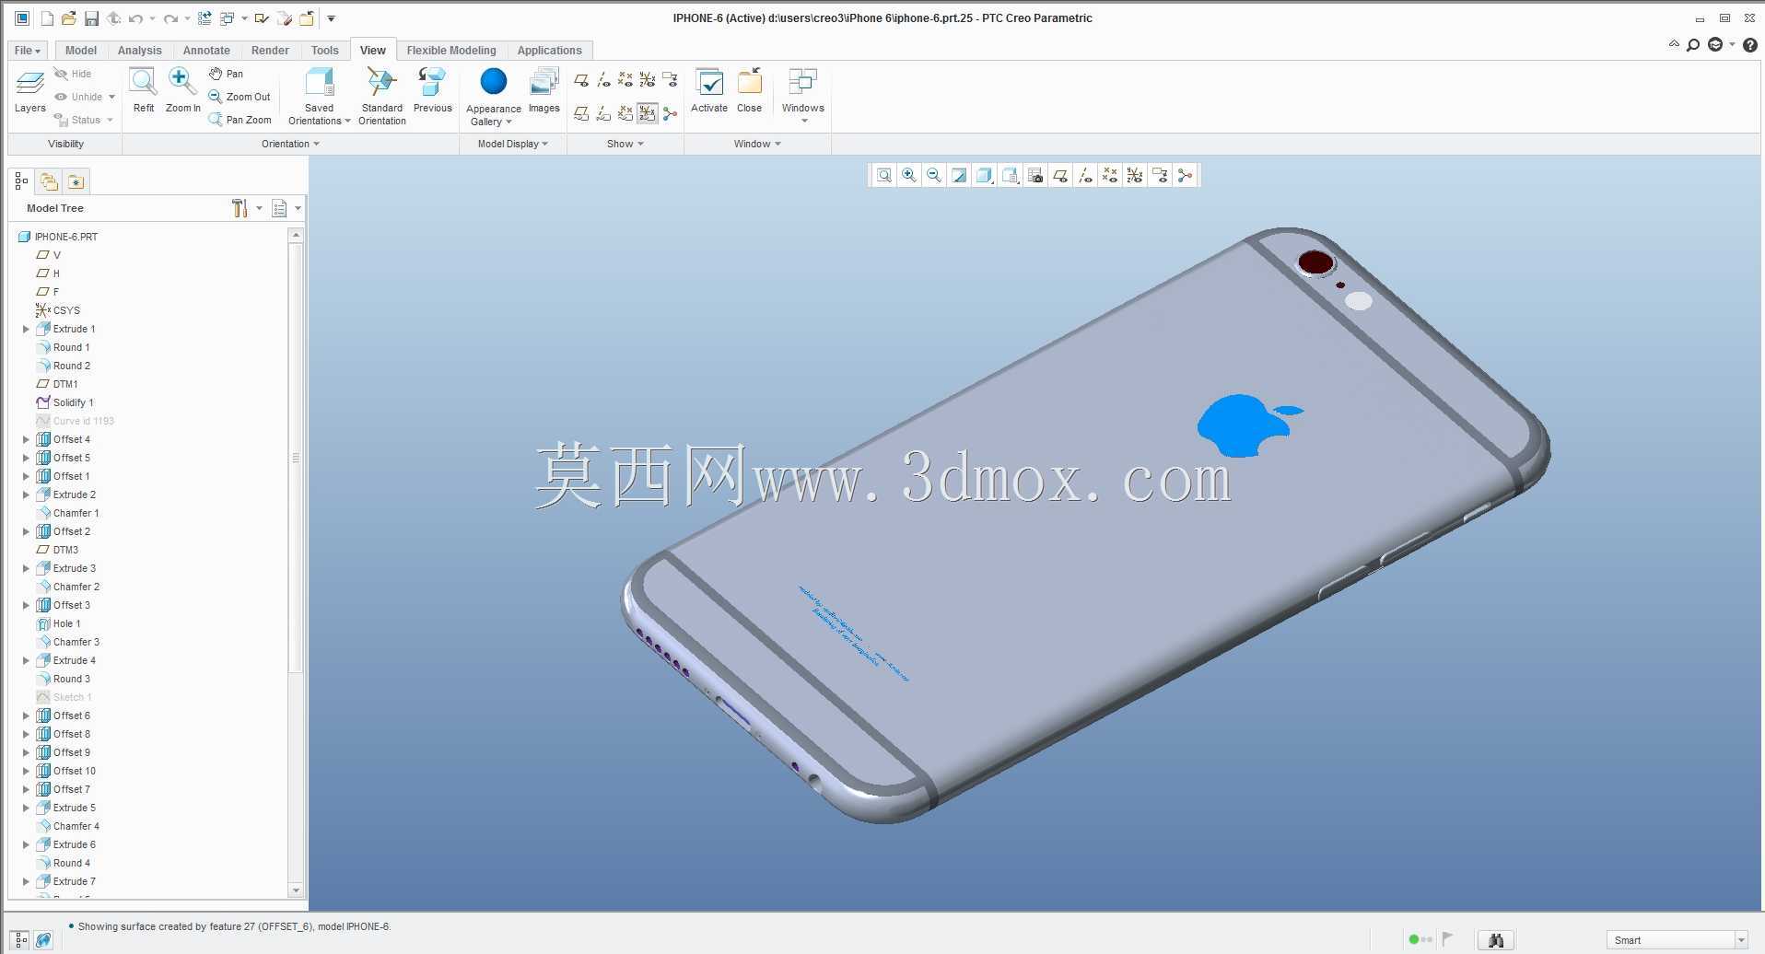The height and width of the screenshot is (954, 1765).
Task: Open the Images tool in Model Display
Action: tap(544, 90)
